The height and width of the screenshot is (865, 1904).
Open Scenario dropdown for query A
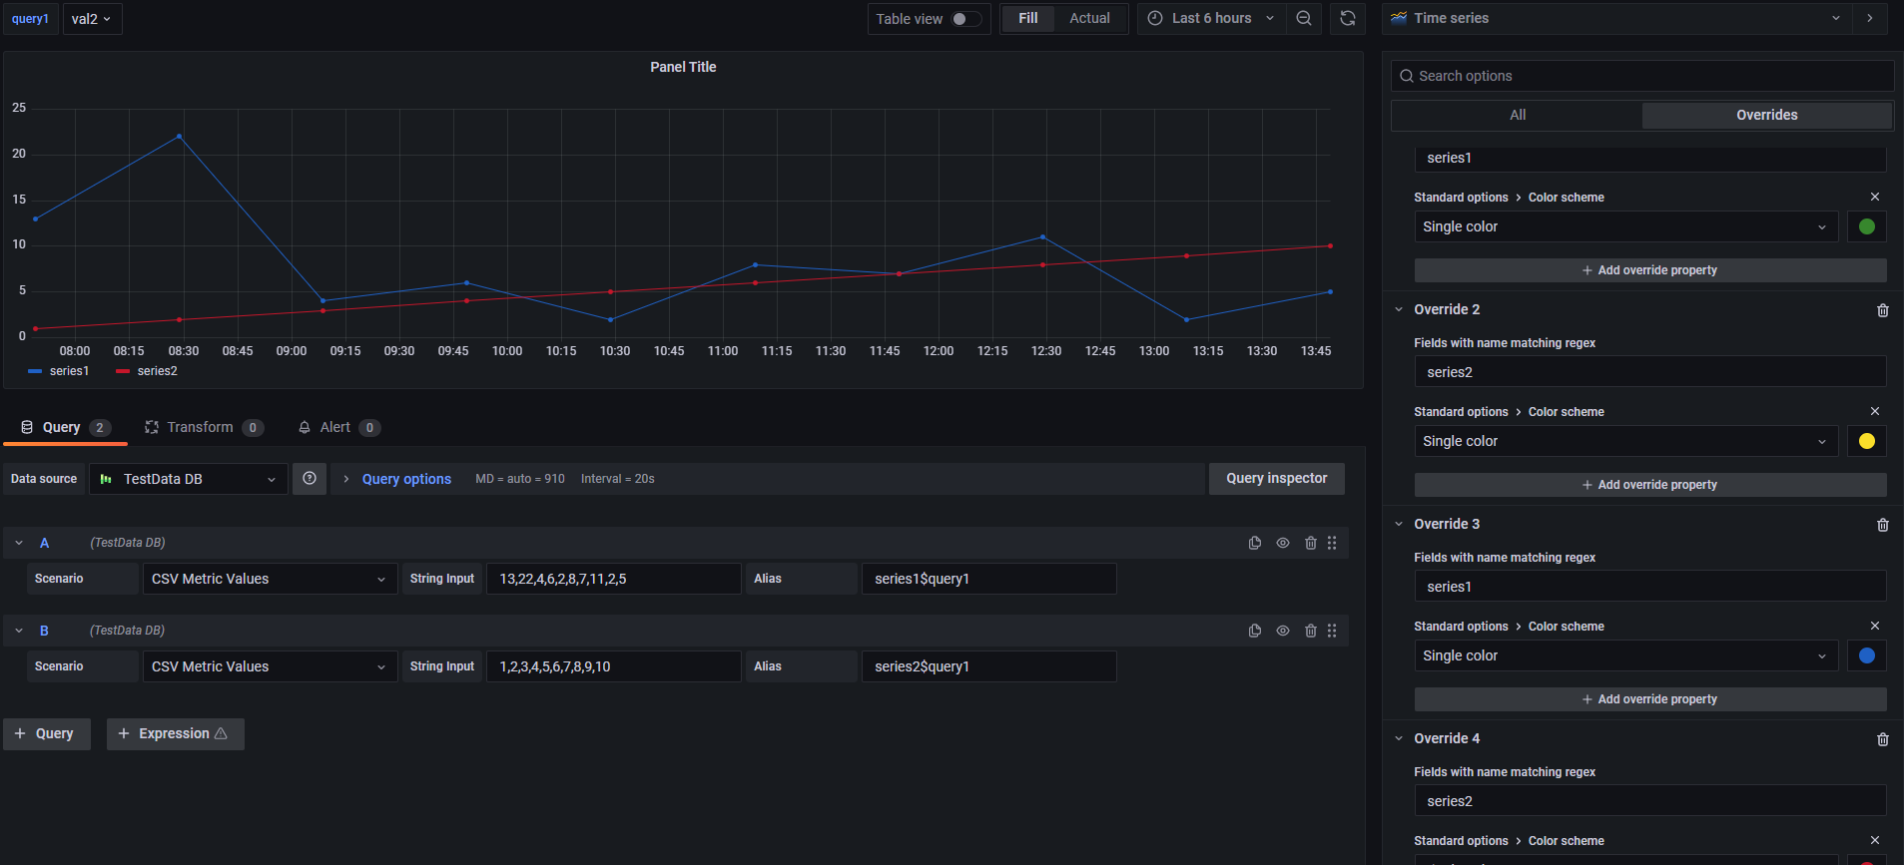pyautogui.click(x=269, y=579)
